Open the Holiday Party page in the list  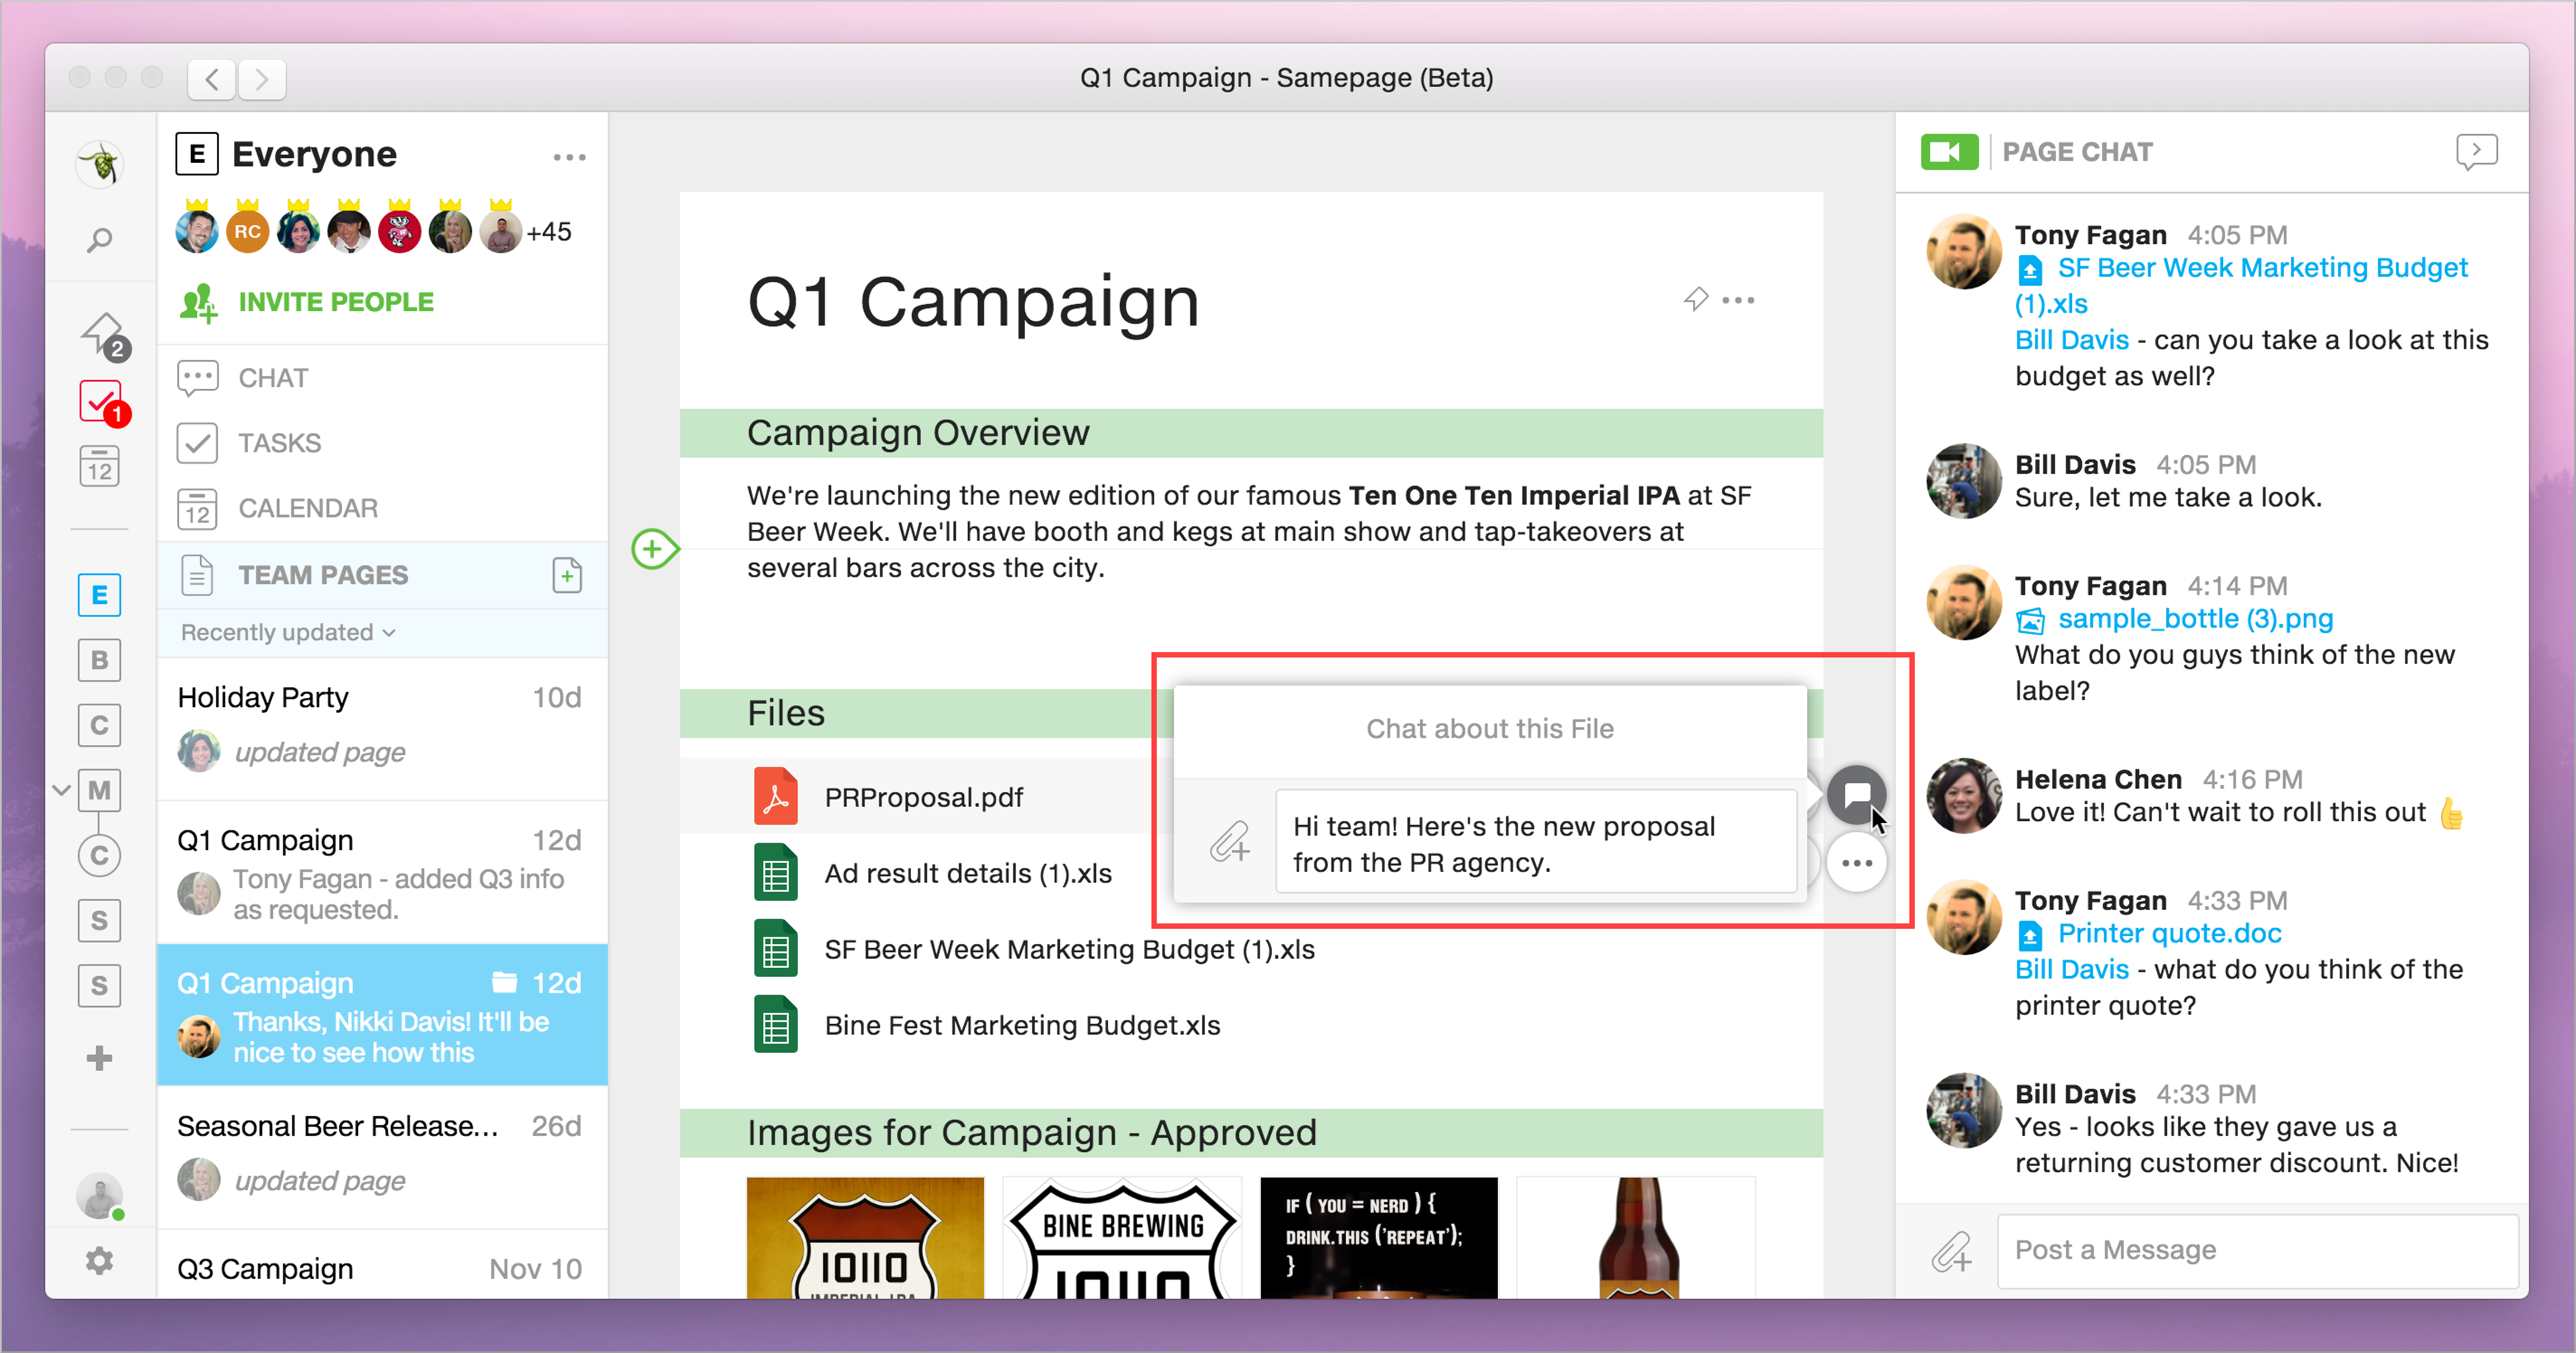(x=383, y=729)
